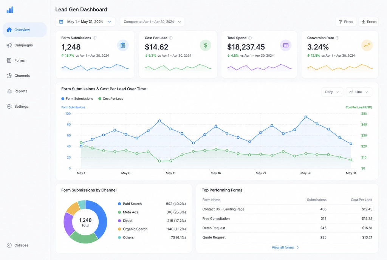Click info icon next to Total Spend
Image resolution: width=387 pixels, height=260 pixels.
tap(250, 38)
